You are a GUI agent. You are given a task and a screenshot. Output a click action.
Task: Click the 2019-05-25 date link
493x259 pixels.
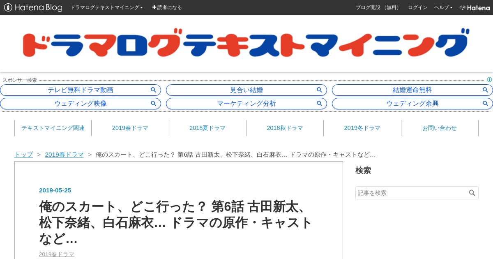tap(55, 190)
